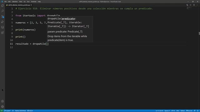Open the Terminal menu
This screenshot has height=112, width=200.
point(33,2)
